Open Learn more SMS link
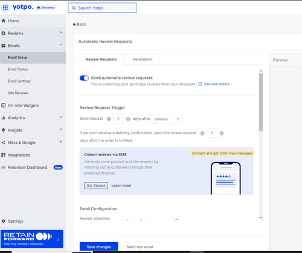This screenshot has height=253, width=302. [x=121, y=186]
